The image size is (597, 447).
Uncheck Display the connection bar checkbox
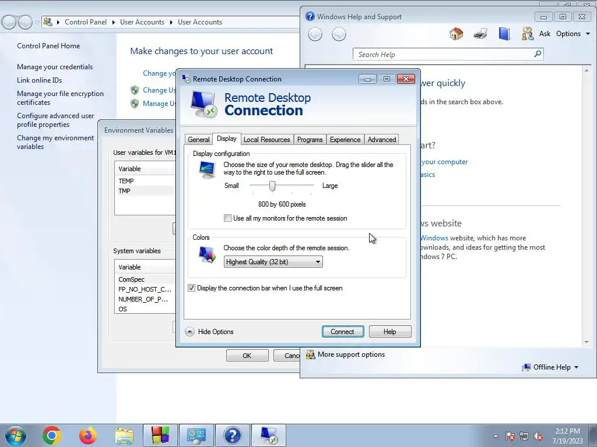click(x=191, y=288)
